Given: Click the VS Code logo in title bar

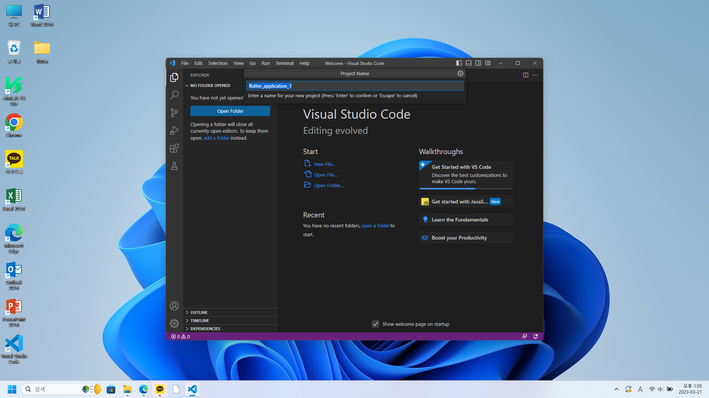Looking at the screenshot, I should (x=172, y=63).
